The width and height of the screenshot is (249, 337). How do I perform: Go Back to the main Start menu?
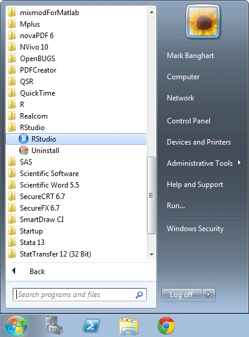point(37,272)
